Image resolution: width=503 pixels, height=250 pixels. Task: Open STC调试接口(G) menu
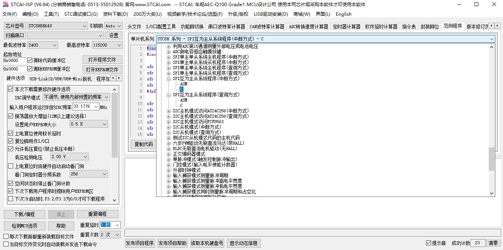[81, 14]
